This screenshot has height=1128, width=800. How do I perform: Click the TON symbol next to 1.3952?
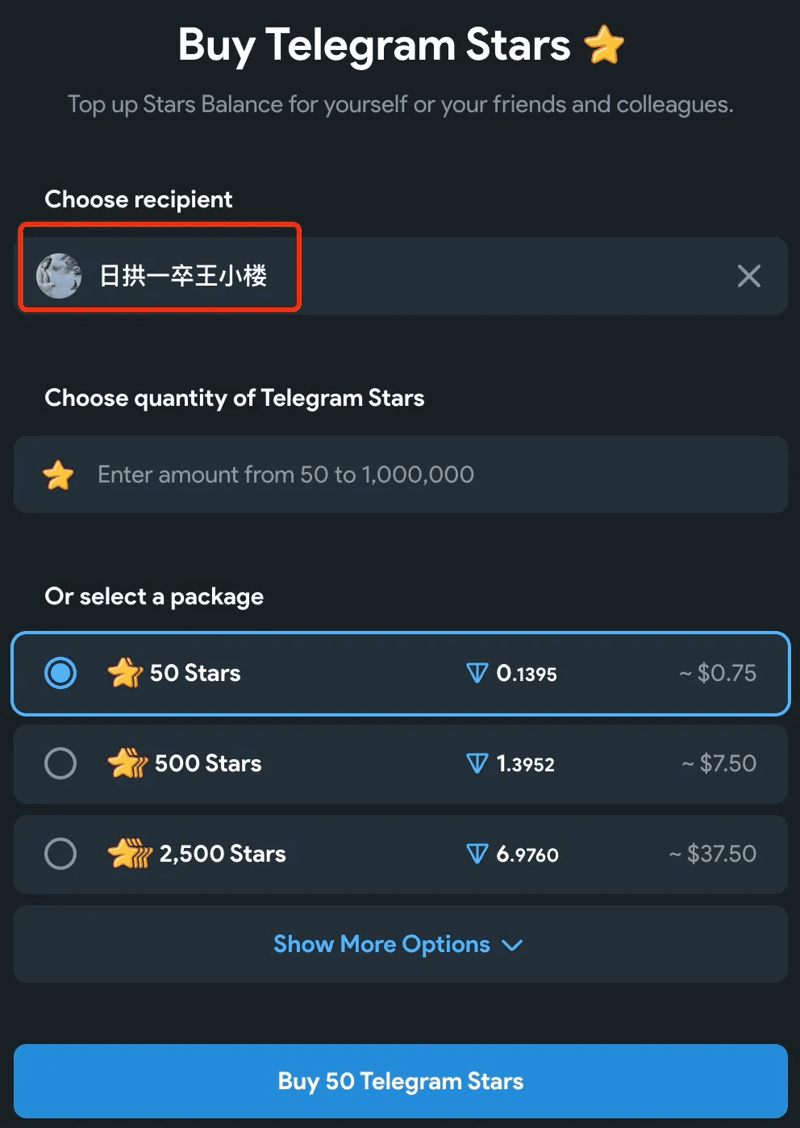[477, 763]
